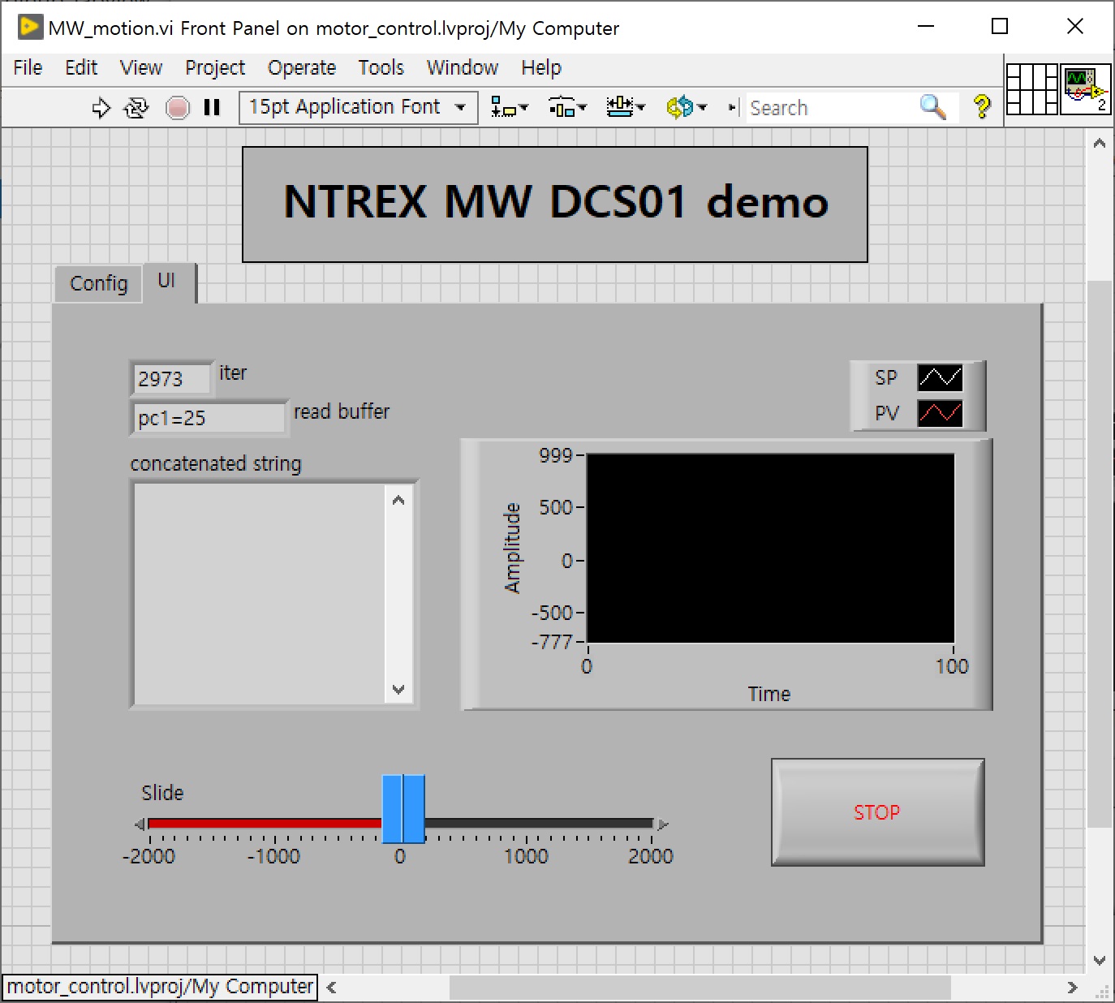Screen dimensions: 1115x1003
Task: Click the Run arrow button
Action: click(101, 108)
